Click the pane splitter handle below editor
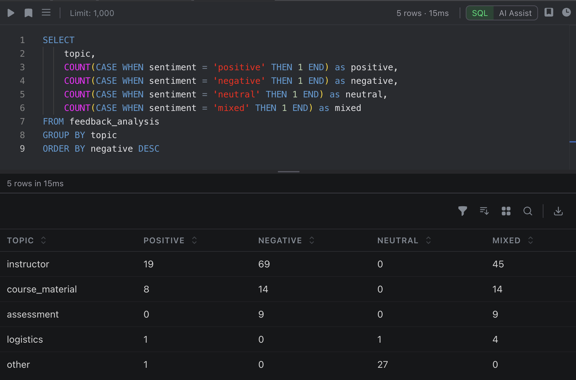This screenshot has height=380, width=576. point(288,172)
